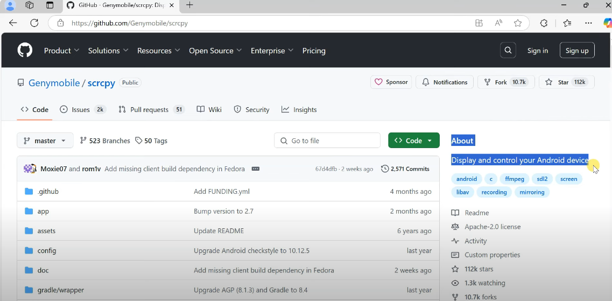Open the GitHub search magnifier button
612x301 pixels.
508,51
